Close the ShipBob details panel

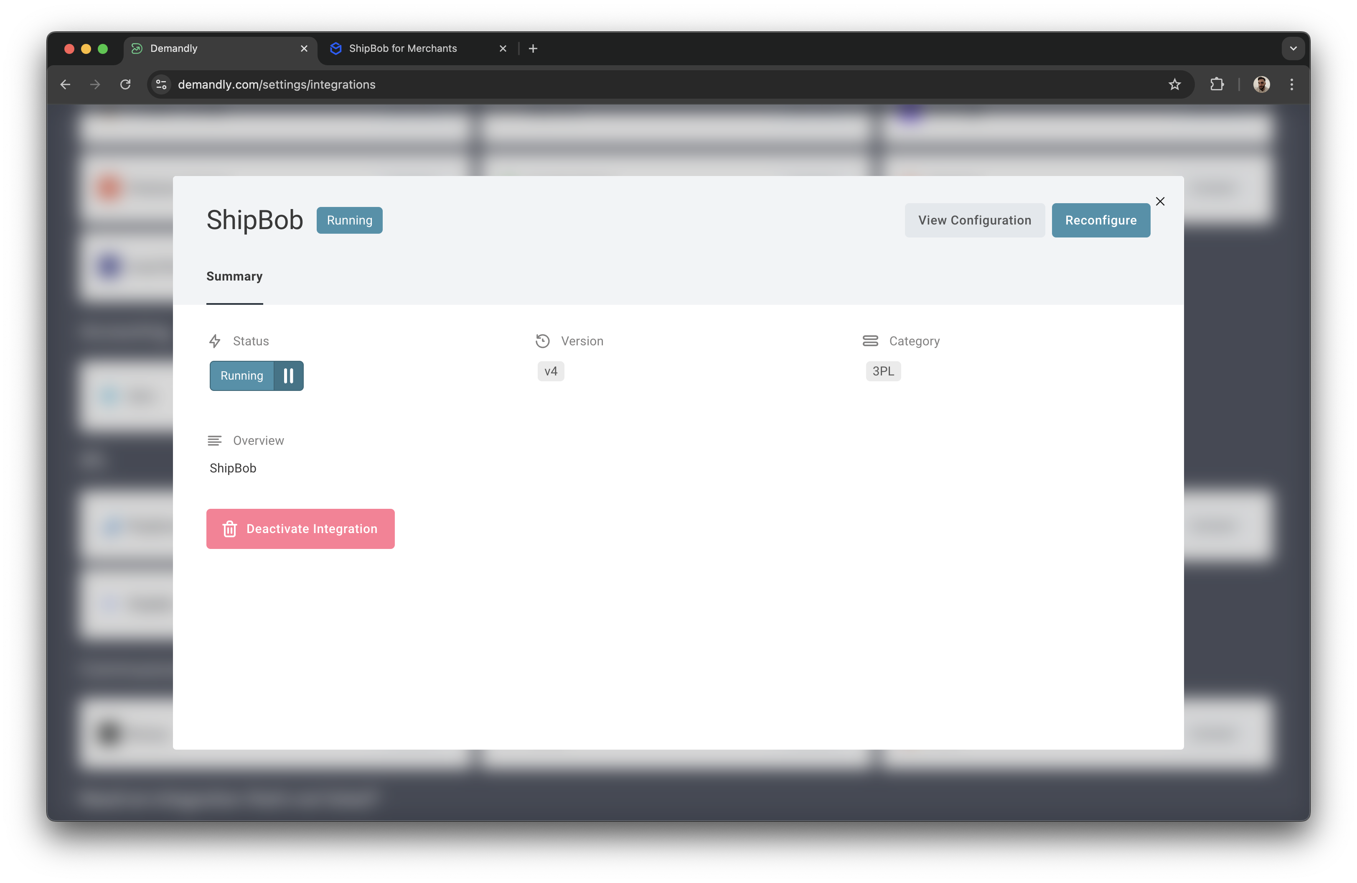coord(1161,202)
